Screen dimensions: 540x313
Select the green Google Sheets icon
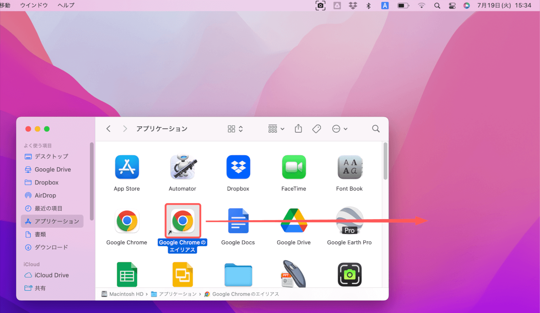127,275
